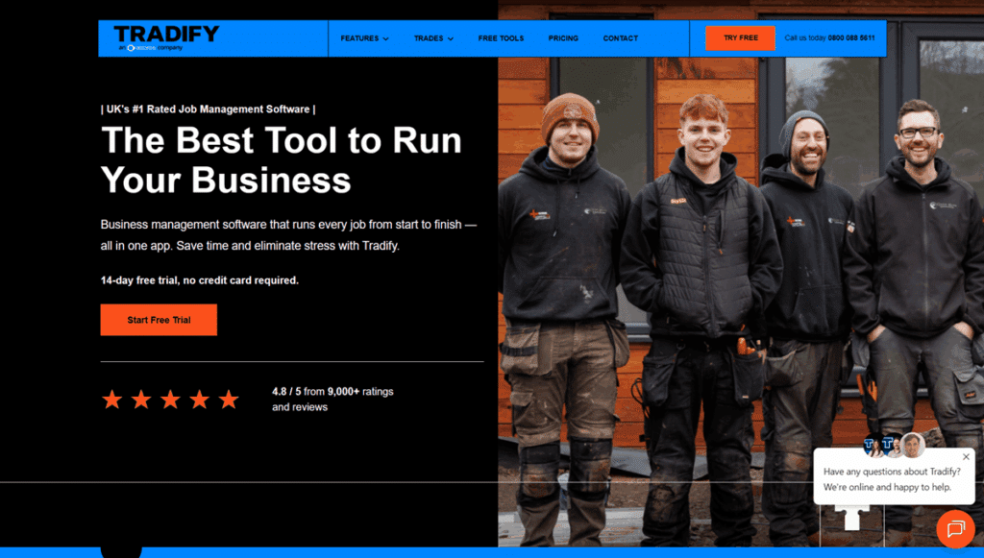The height and width of the screenshot is (558, 984).
Task: Click the 4.8 / 5 ratings and reviews text
Action: [332, 399]
